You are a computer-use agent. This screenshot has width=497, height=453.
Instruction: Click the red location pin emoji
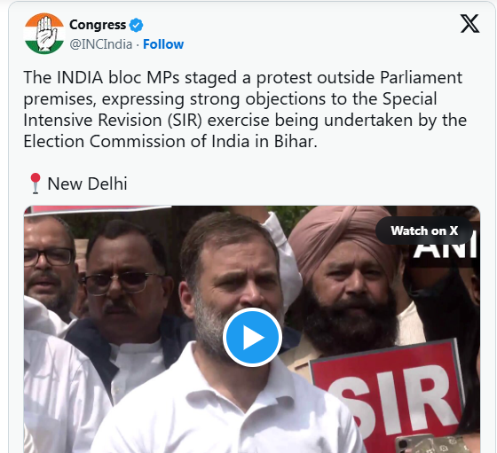pyautogui.click(x=35, y=184)
